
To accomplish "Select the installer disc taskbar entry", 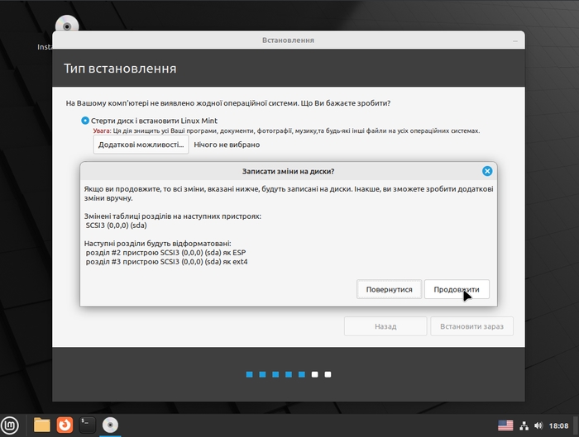I will (x=110, y=425).
